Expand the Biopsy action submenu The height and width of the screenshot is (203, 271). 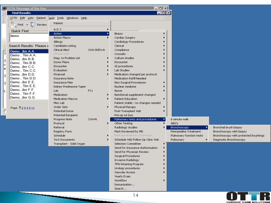(138, 34)
